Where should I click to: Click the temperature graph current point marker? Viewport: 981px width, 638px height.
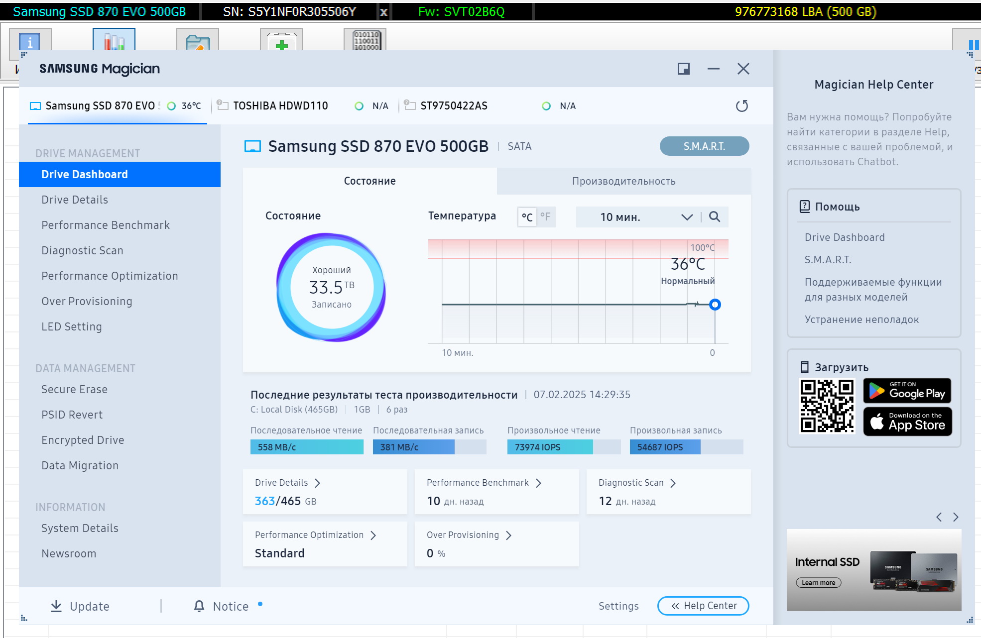(x=715, y=305)
